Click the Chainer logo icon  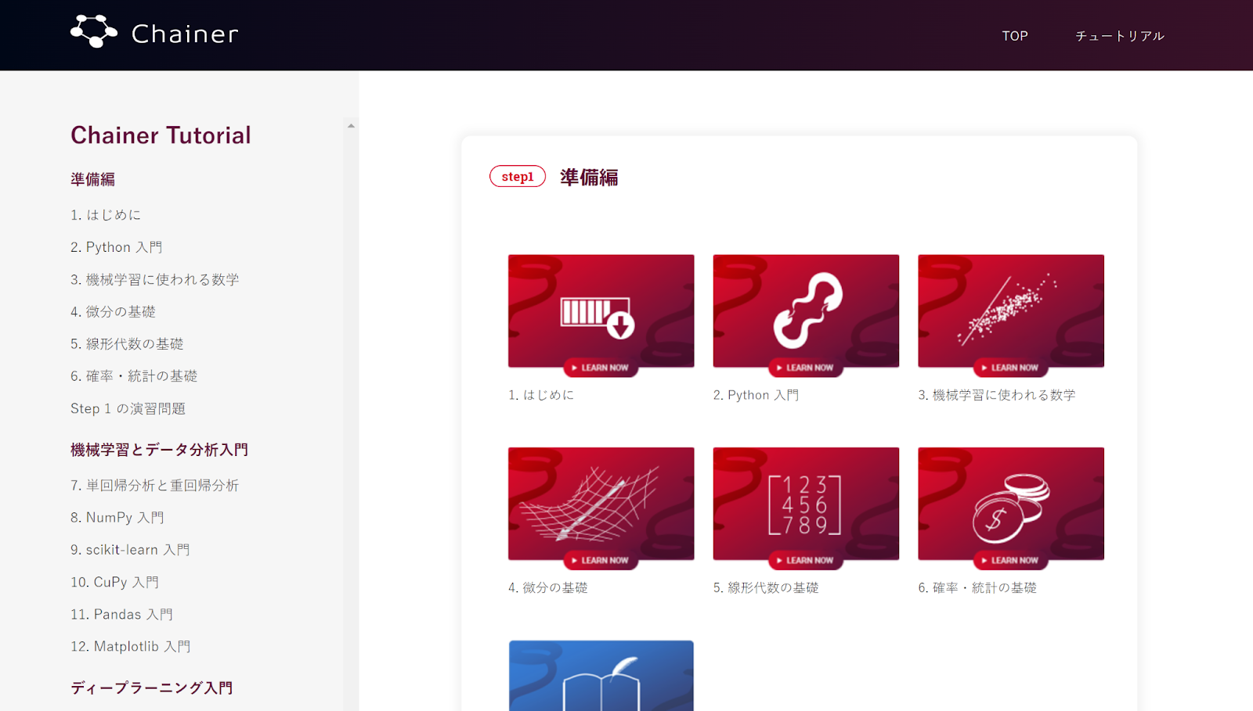(94, 32)
